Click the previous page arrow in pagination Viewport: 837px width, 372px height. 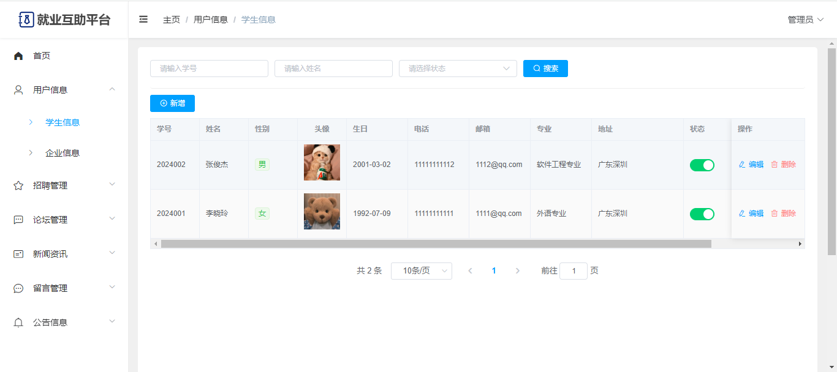pos(470,270)
